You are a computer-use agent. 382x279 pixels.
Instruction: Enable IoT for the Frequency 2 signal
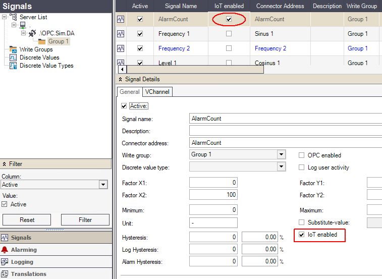click(x=229, y=48)
